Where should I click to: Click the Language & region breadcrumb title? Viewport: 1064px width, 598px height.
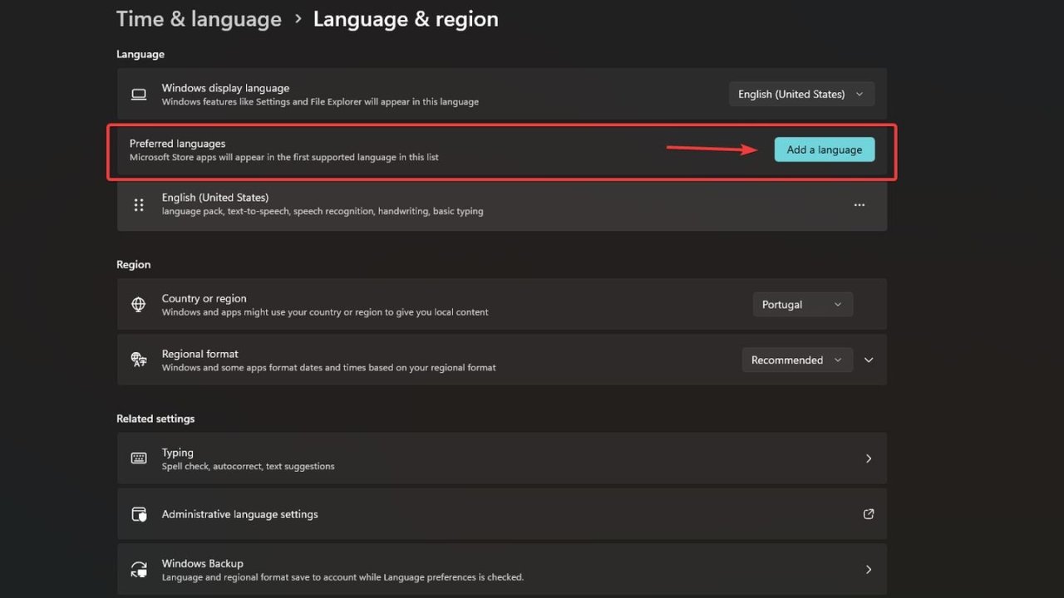coord(406,19)
